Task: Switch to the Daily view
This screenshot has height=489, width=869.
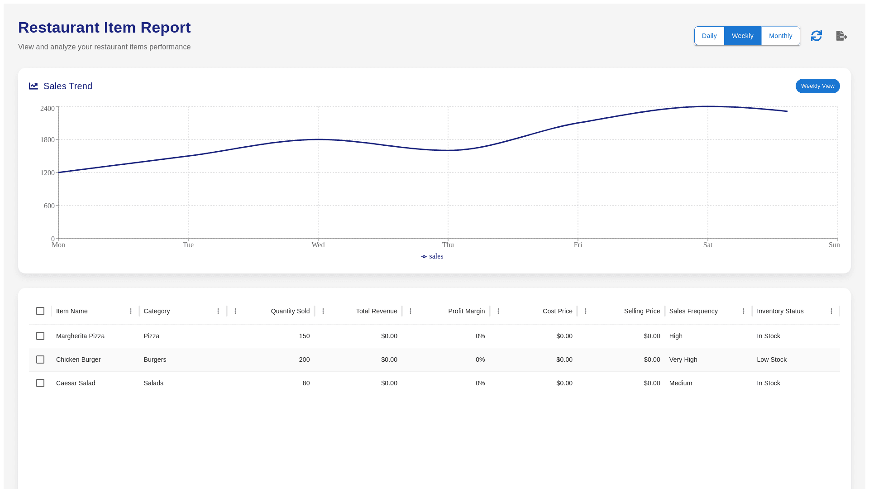Action: [709, 36]
